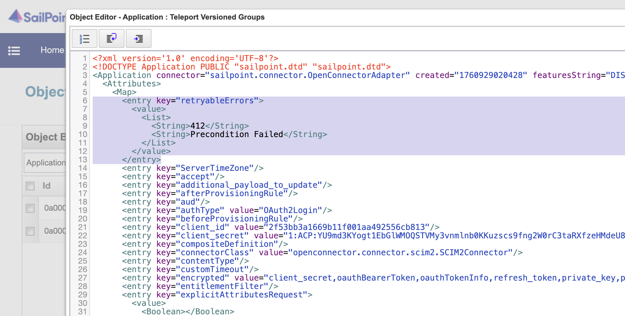Open the hamburger navigation menu
The height and width of the screenshot is (316, 625).
point(14,50)
